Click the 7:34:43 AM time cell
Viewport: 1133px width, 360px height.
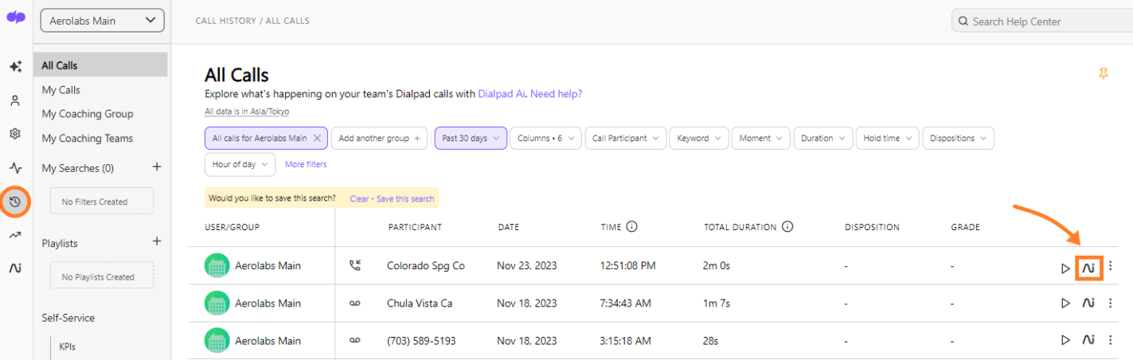point(626,303)
